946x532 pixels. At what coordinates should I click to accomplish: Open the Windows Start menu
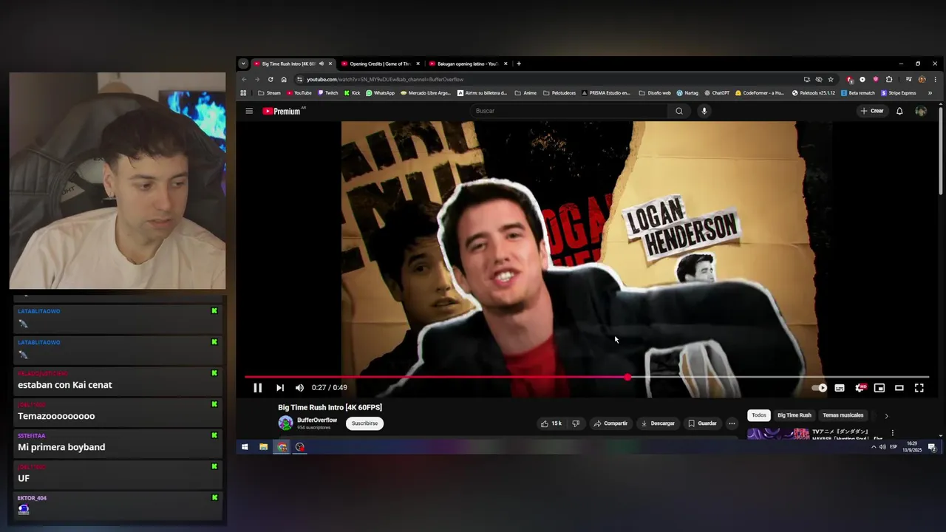click(x=245, y=447)
